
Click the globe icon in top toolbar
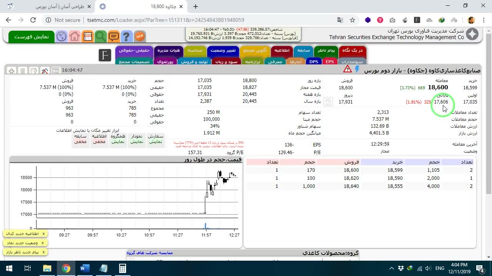[61, 36]
